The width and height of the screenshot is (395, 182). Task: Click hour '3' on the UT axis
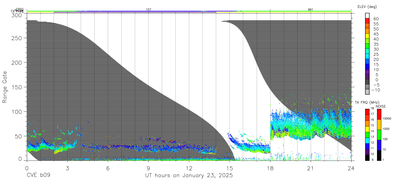(67, 168)
